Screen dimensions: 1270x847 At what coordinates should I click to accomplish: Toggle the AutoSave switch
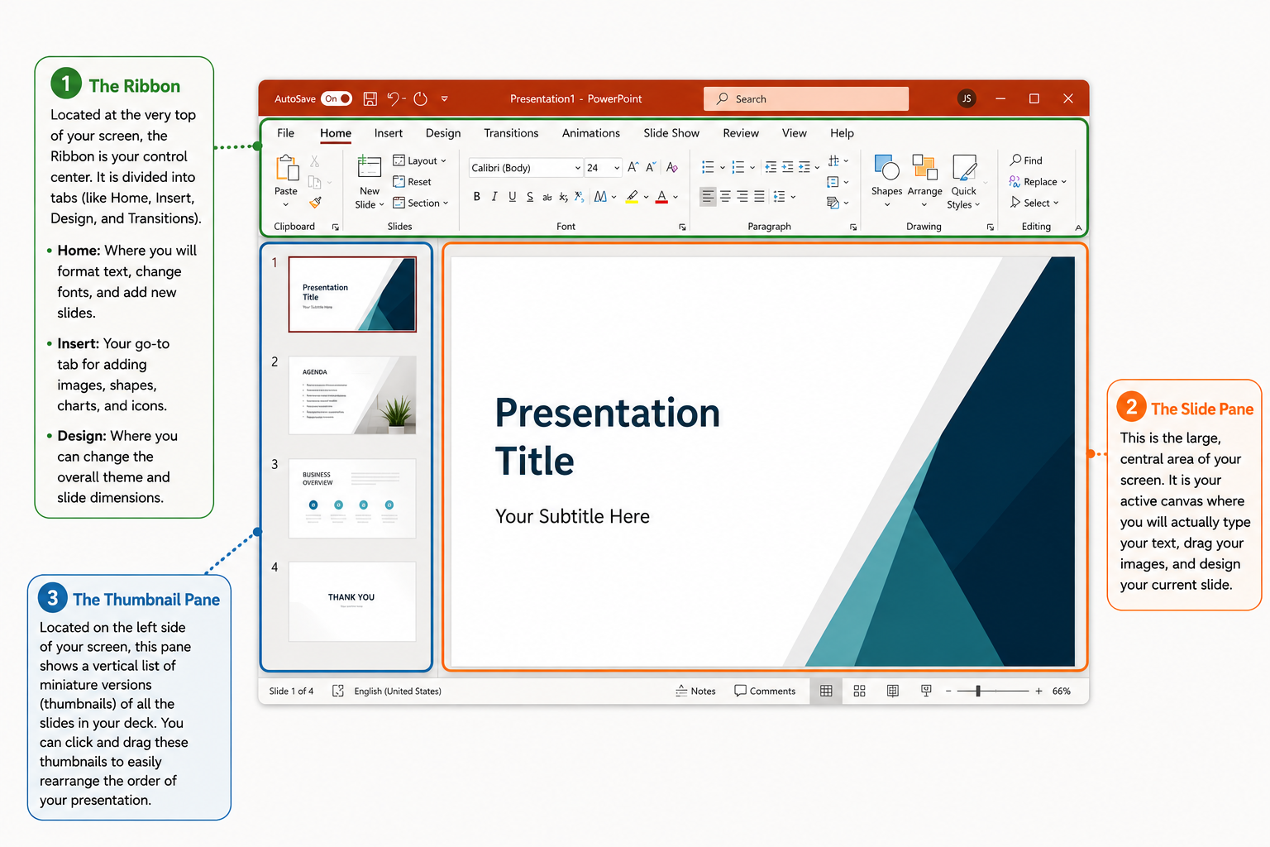(337, 98)
